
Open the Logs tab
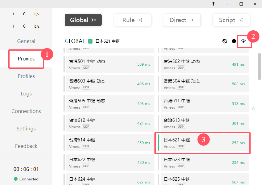click(x=26, y=94)
